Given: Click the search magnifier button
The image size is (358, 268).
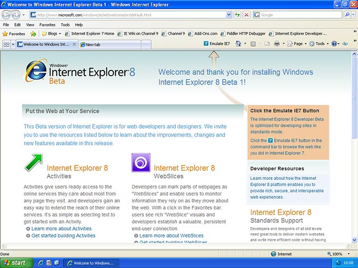Looking at the screenshot, I should point(347,15).
